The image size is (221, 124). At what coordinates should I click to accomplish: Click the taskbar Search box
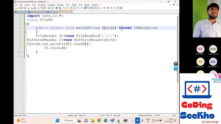tap(69, 121)
